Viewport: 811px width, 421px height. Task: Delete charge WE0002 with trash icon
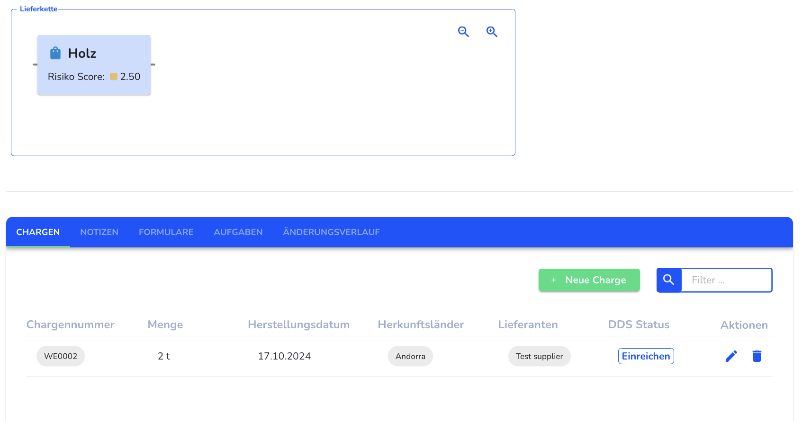(x=757, y=356)
